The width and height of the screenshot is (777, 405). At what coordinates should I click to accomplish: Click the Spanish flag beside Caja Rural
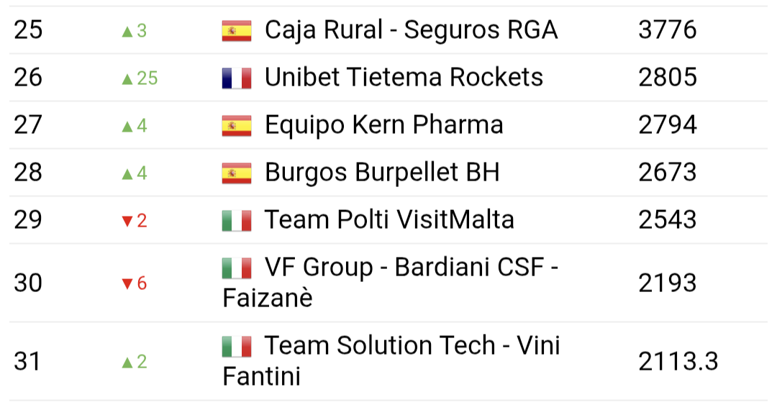tap(237, 31)
